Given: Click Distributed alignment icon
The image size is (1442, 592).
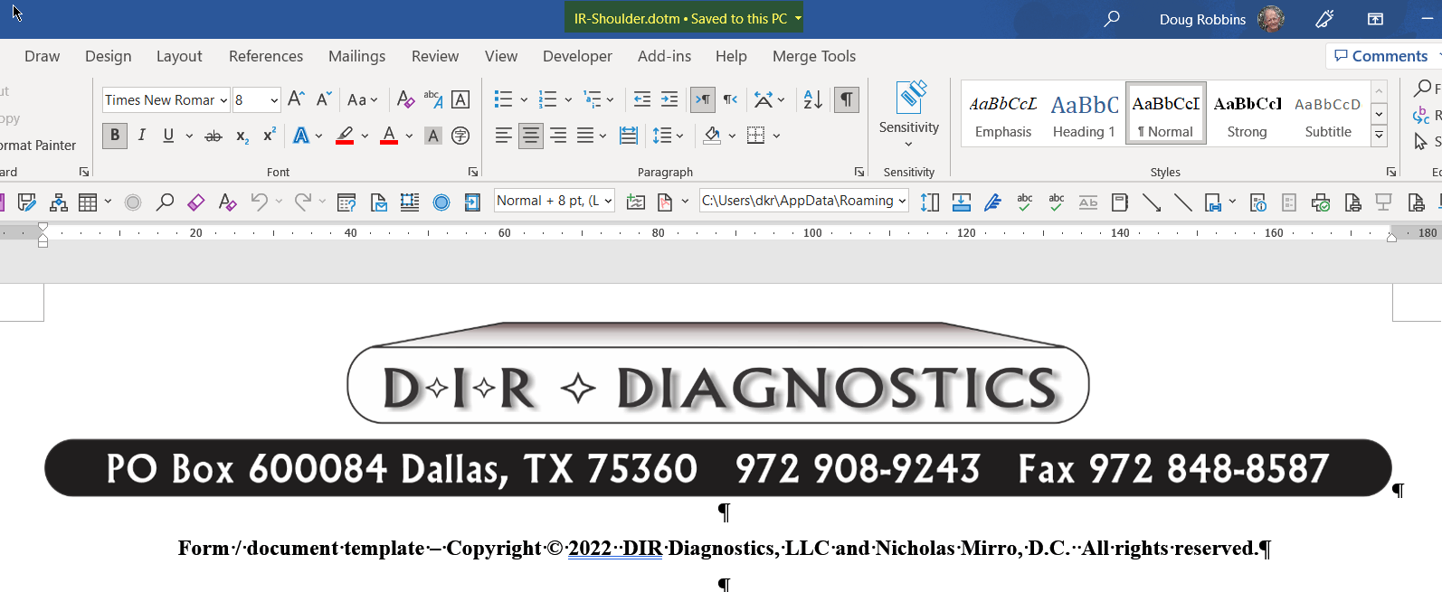Looking at the screenshot, I should [629, 136].
